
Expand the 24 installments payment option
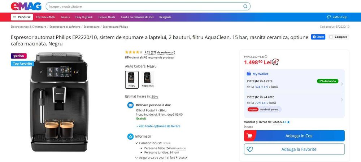[342, 100]
